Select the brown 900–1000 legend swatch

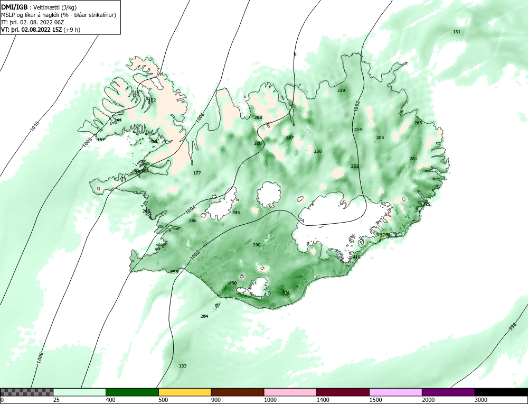pyautogui.click(x=238, y=392)
